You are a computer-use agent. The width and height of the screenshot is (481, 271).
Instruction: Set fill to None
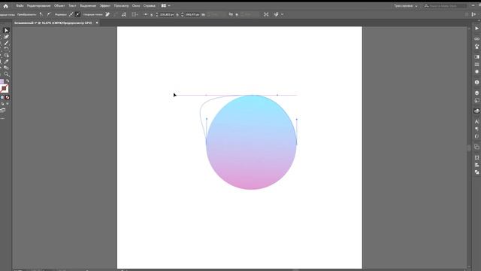8,97
